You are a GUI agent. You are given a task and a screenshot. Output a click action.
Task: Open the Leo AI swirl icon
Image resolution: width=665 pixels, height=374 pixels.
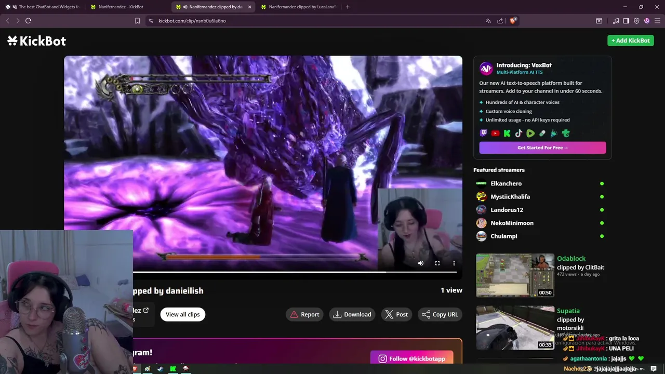point(647,21)
